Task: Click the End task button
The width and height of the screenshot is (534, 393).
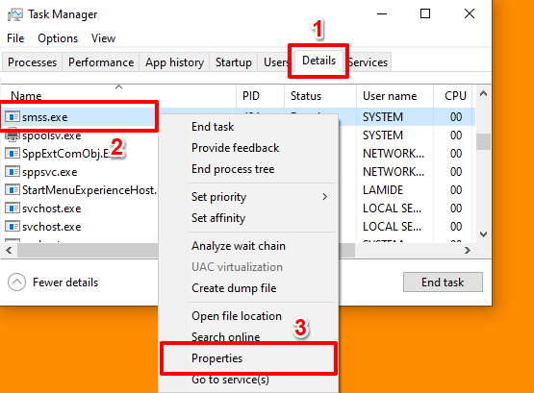Action: click(x=443, y=282)
